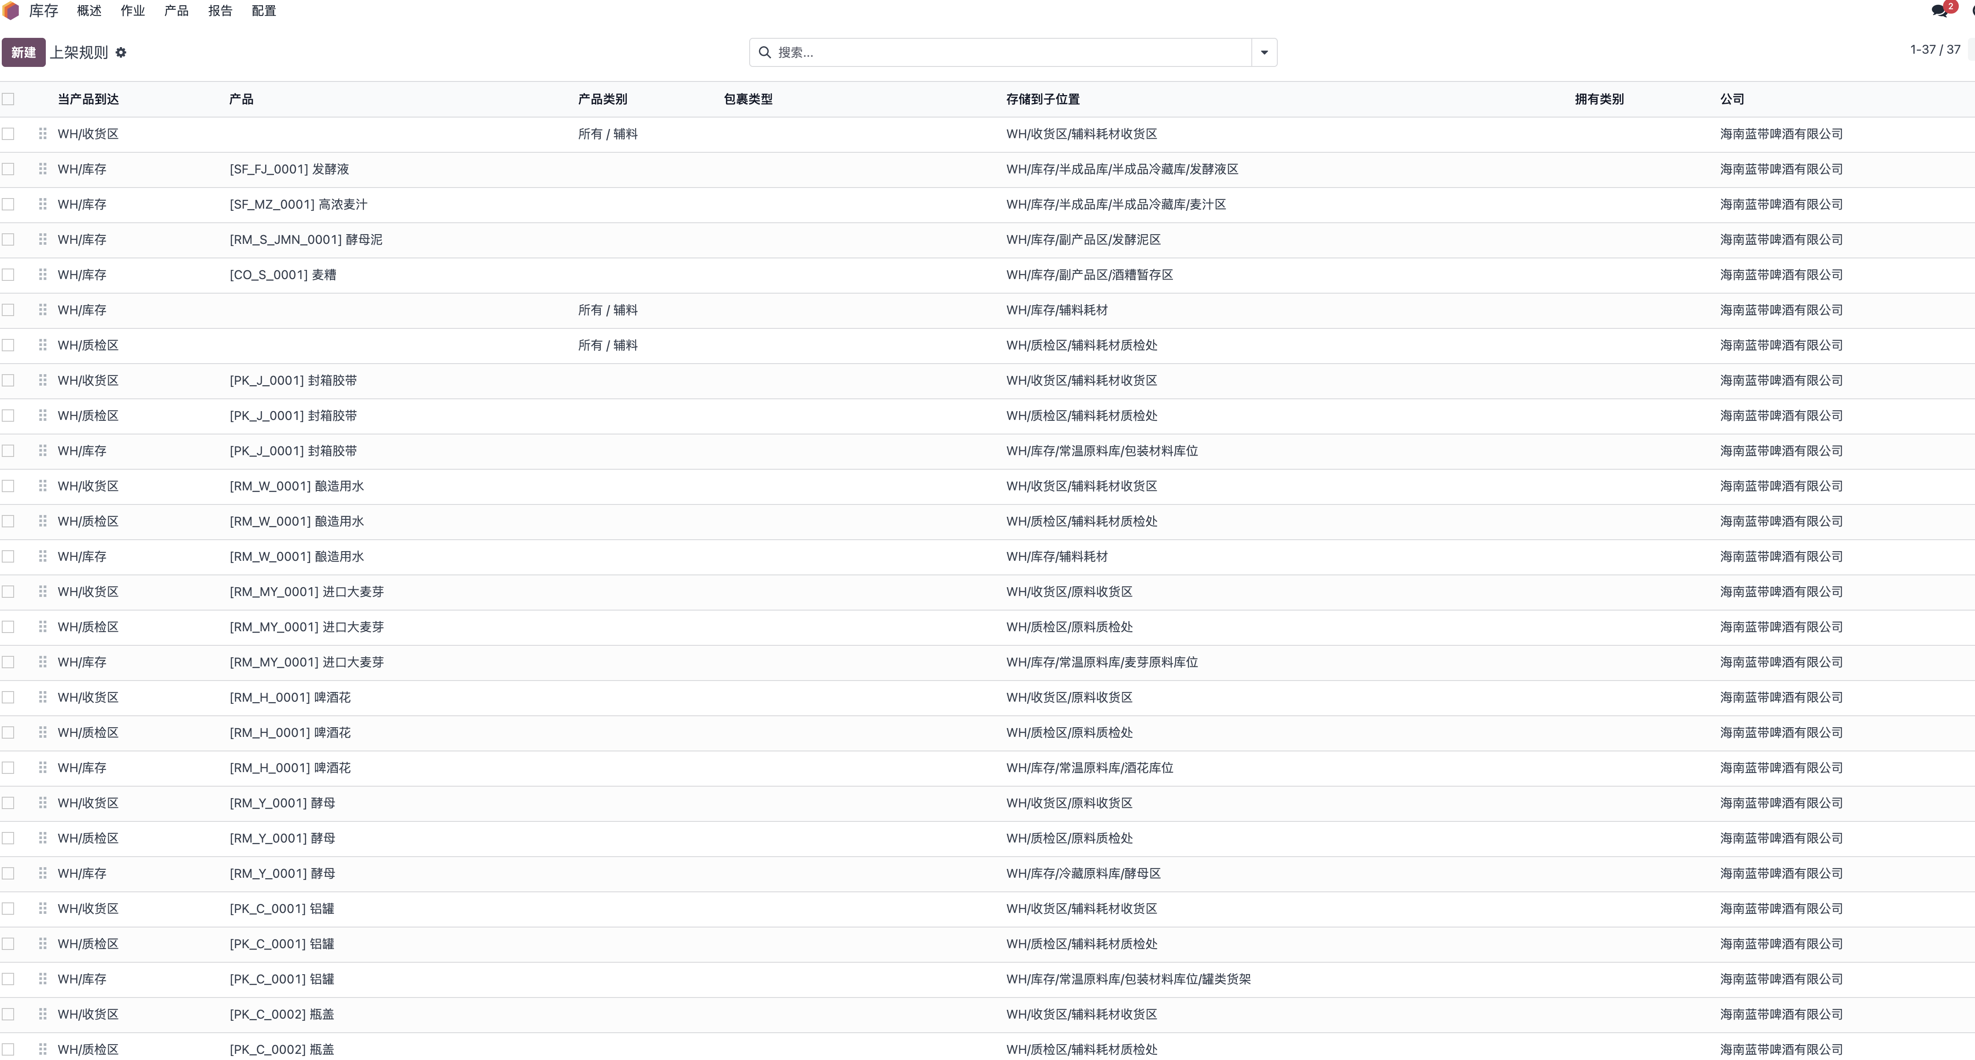Open the 概述 menu
This screenshot has height=1060, width=1975.
click(89, 11)
